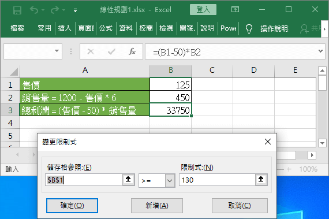Click cell B1 containing 125

point(171,85)
